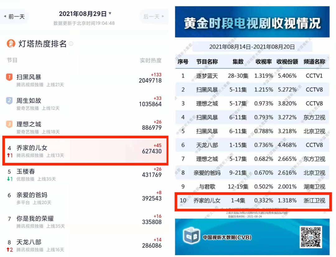Click the orange lighthouse logo icon
The image size is (336, 257).
click(11, 44)
